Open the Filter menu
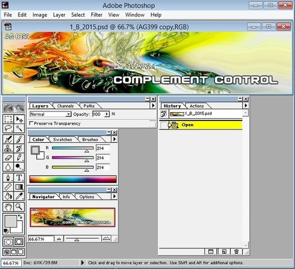 pyautogui.click(x=96, y=15)
